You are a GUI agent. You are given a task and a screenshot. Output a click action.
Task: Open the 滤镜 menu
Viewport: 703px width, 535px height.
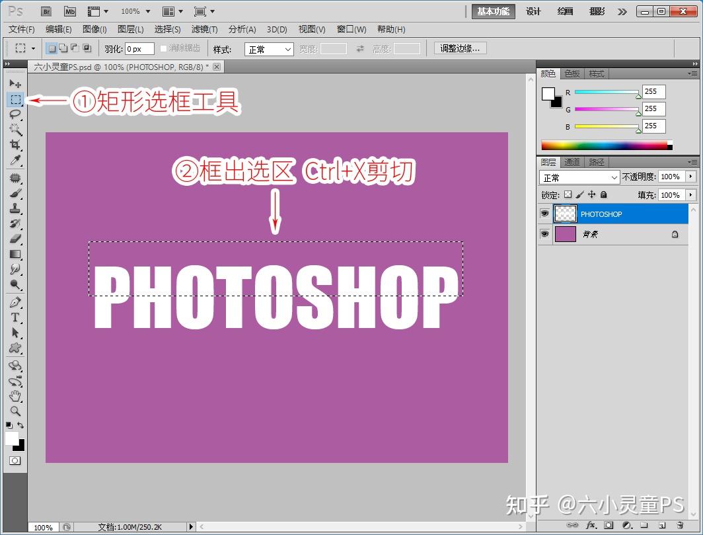click(x=203, y=29)
